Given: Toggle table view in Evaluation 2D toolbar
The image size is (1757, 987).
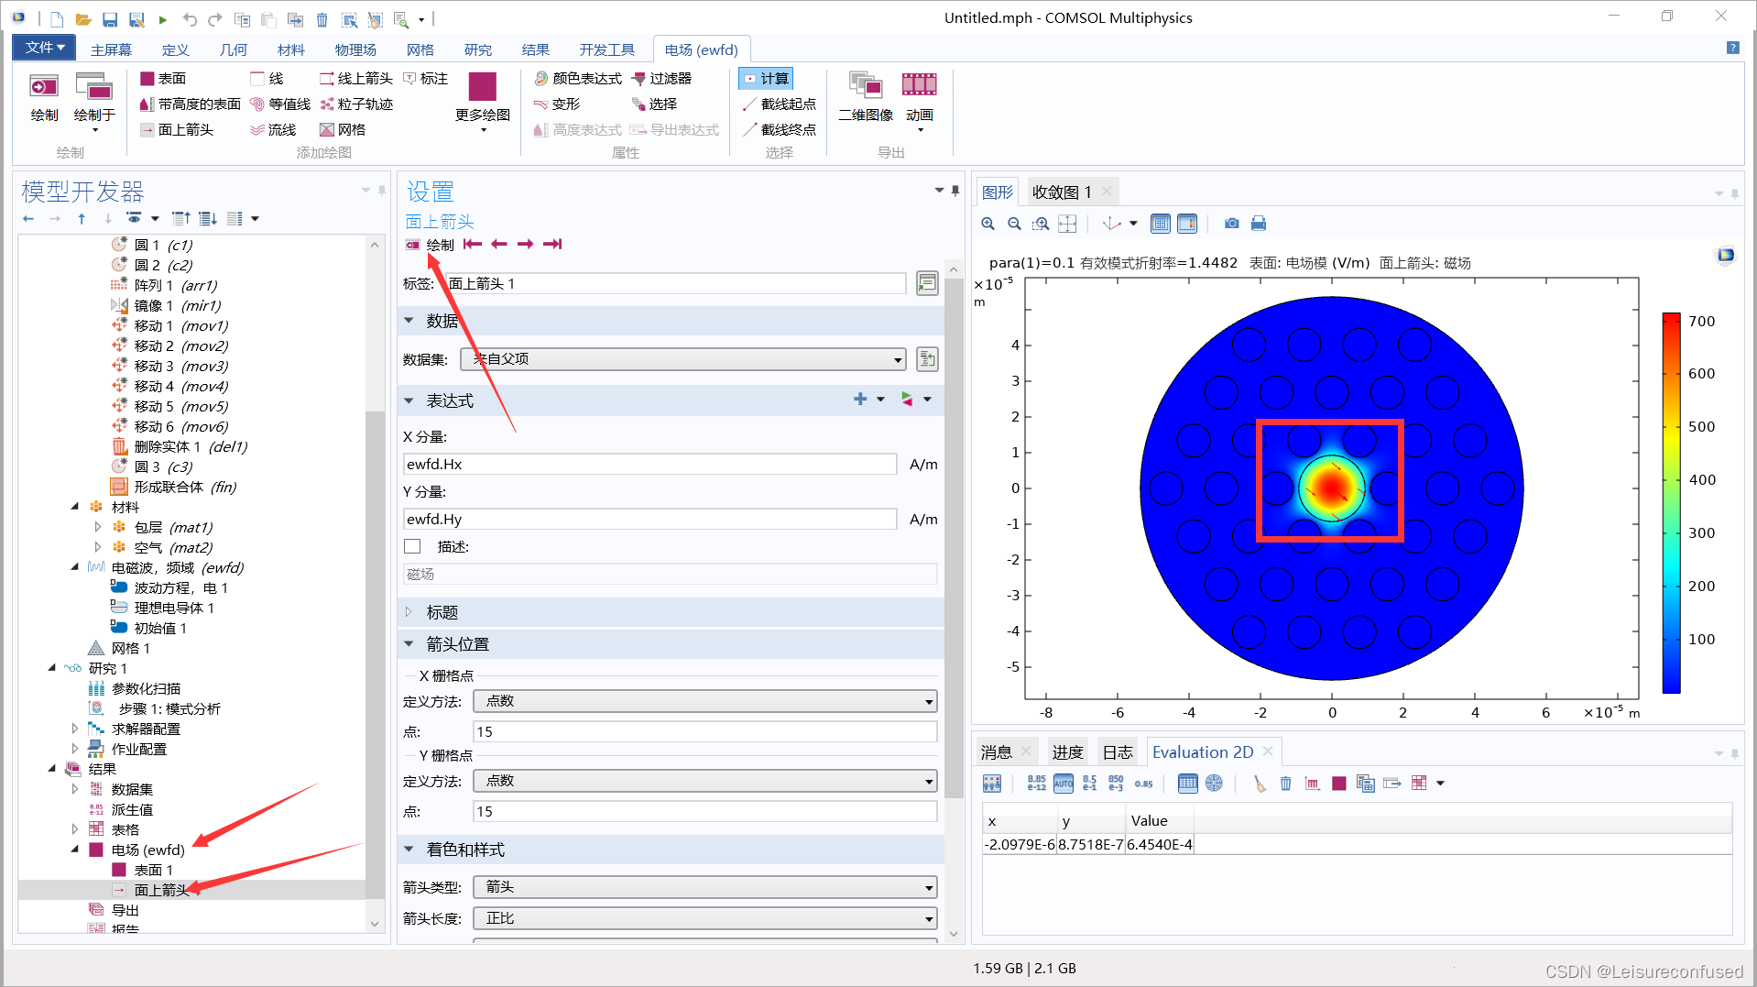Looking at the screenshot, I should click(x=1187, y=784).
